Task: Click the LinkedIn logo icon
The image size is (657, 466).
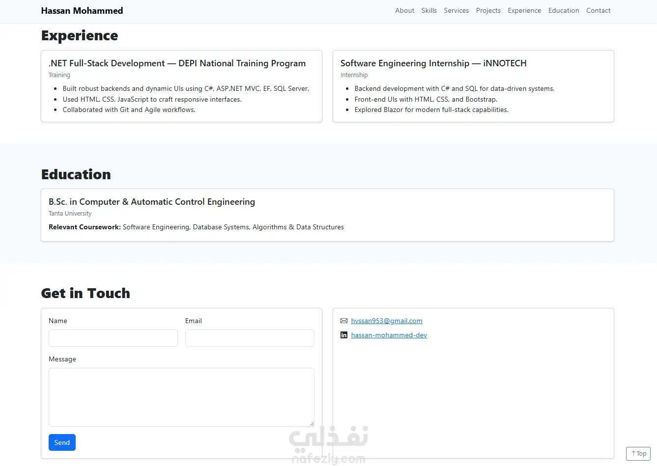Action: (x=344, y=335)
